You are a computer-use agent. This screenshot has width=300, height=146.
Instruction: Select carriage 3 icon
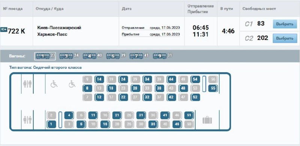coord(66,56)
